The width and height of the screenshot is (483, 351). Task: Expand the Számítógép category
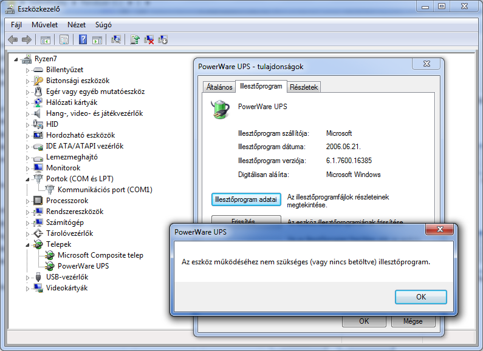(x=27, y=223)
